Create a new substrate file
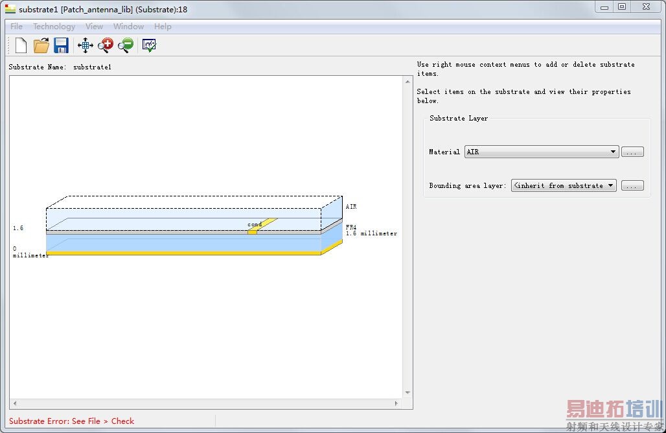666x433 pixels. [21, 45]
